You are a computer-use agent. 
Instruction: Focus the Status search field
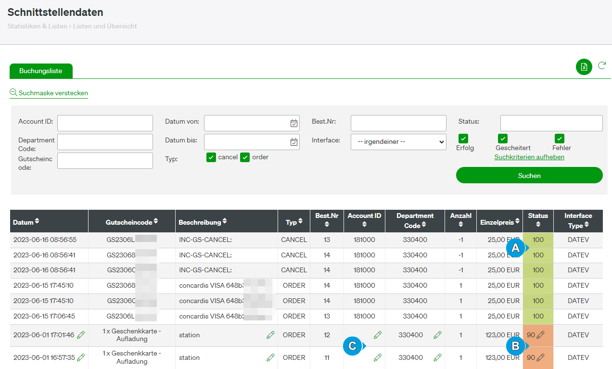click(x=551, y=123)
